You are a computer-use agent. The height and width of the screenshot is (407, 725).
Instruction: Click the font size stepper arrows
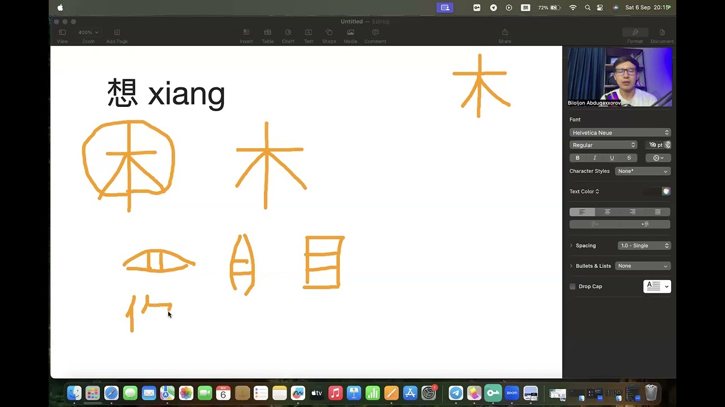coord(668,145)
